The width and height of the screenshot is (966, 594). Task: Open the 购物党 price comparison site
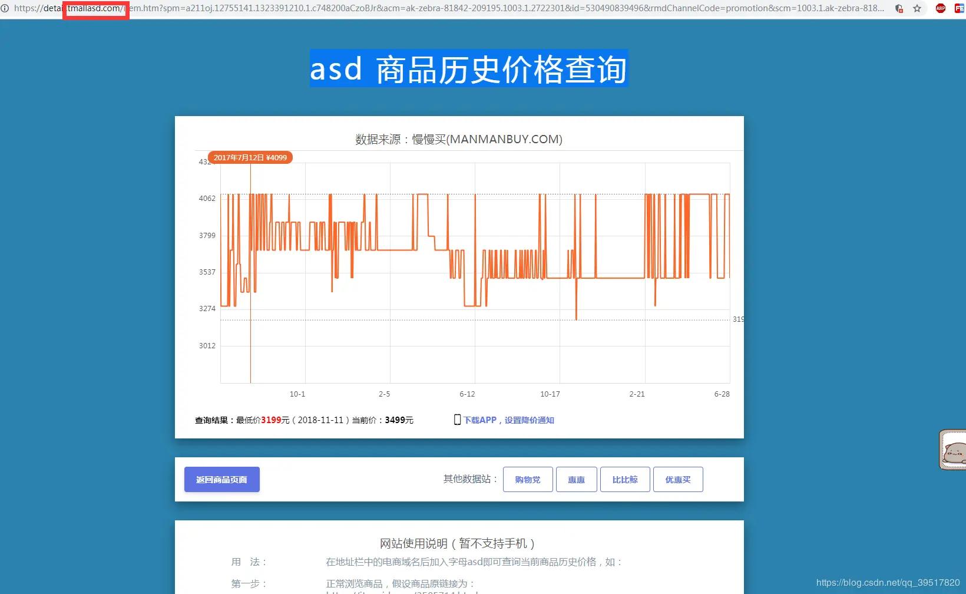coord(527,479)
